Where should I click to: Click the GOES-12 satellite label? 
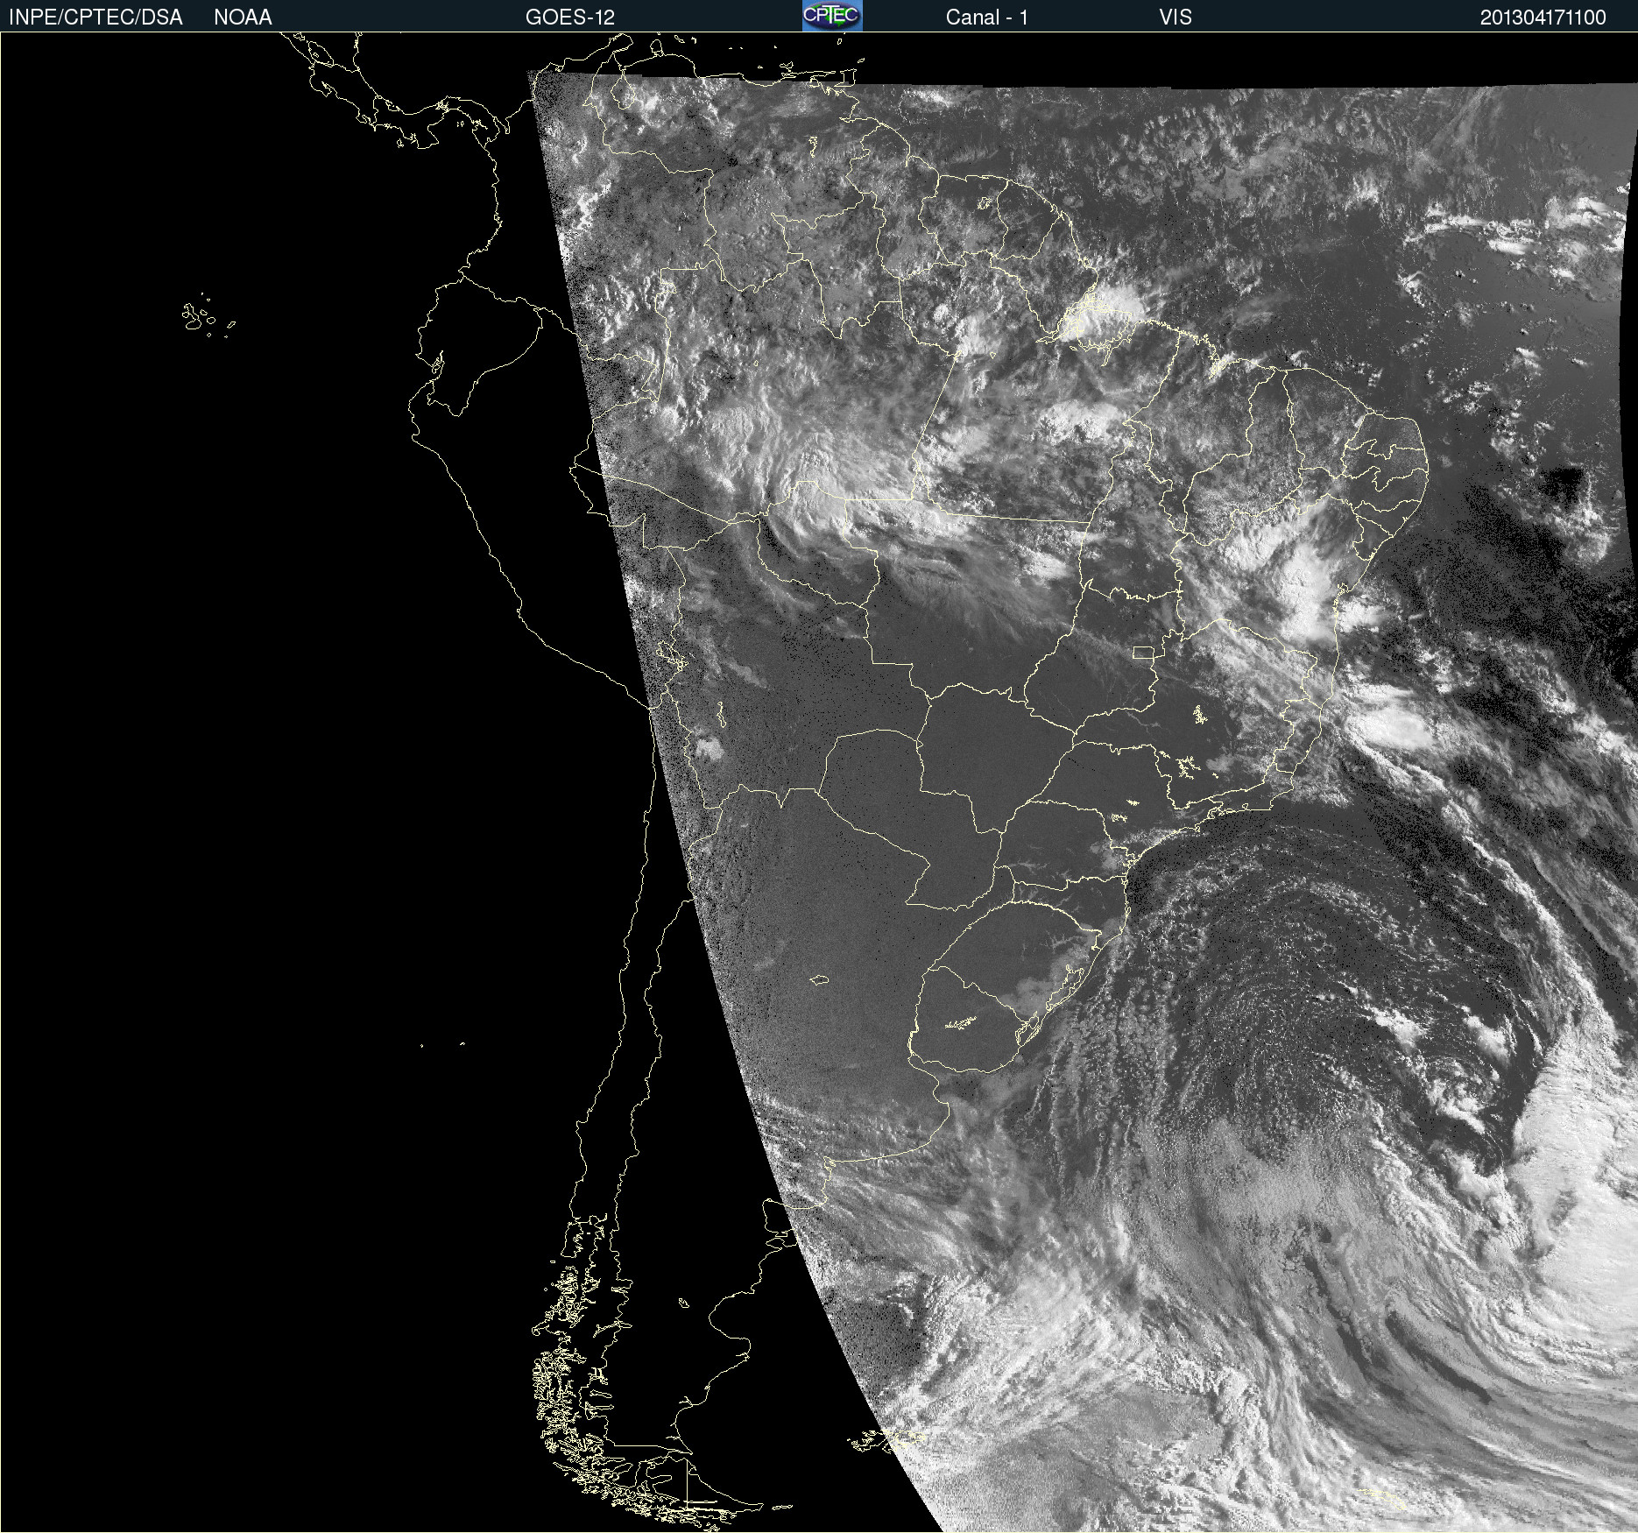(570, 18)
